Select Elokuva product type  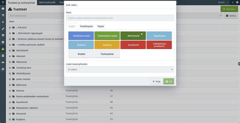pyautogui.click(x=81, y=45)
